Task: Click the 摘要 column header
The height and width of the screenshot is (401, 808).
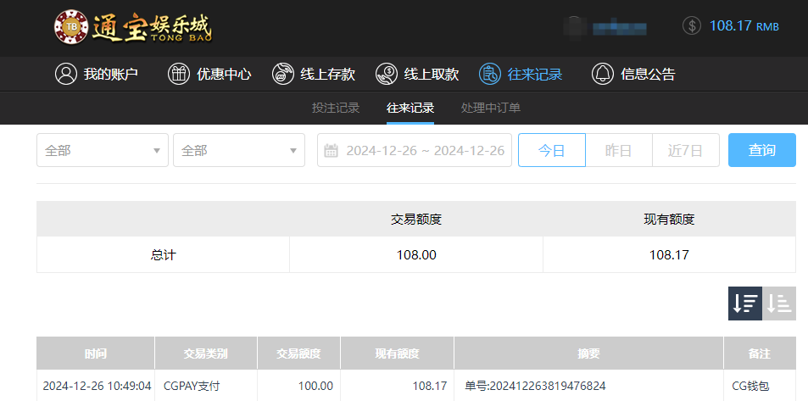Action: click(x=589, y=354)
